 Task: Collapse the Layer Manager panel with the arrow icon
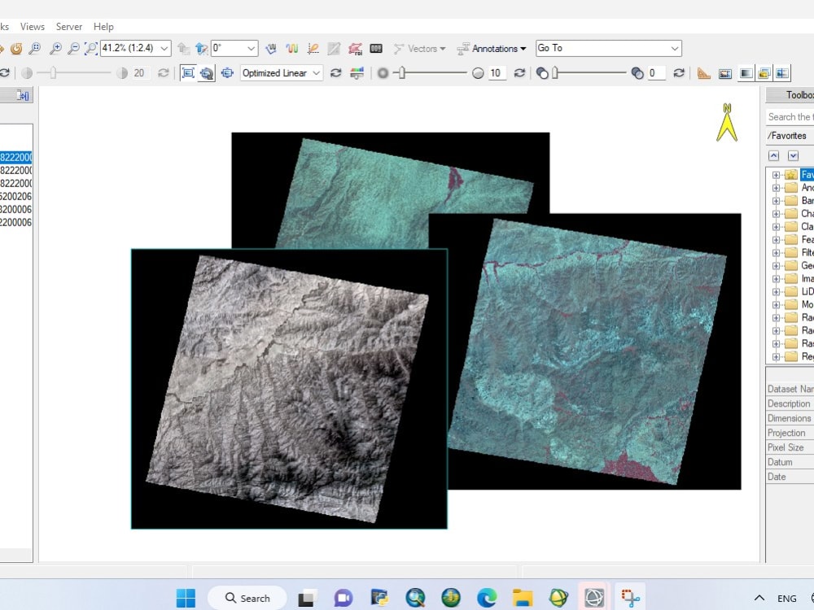22,95
